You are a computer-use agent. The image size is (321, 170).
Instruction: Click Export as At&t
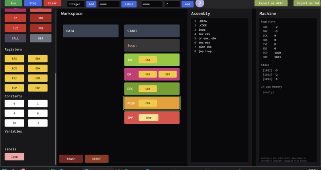[271, 3]
